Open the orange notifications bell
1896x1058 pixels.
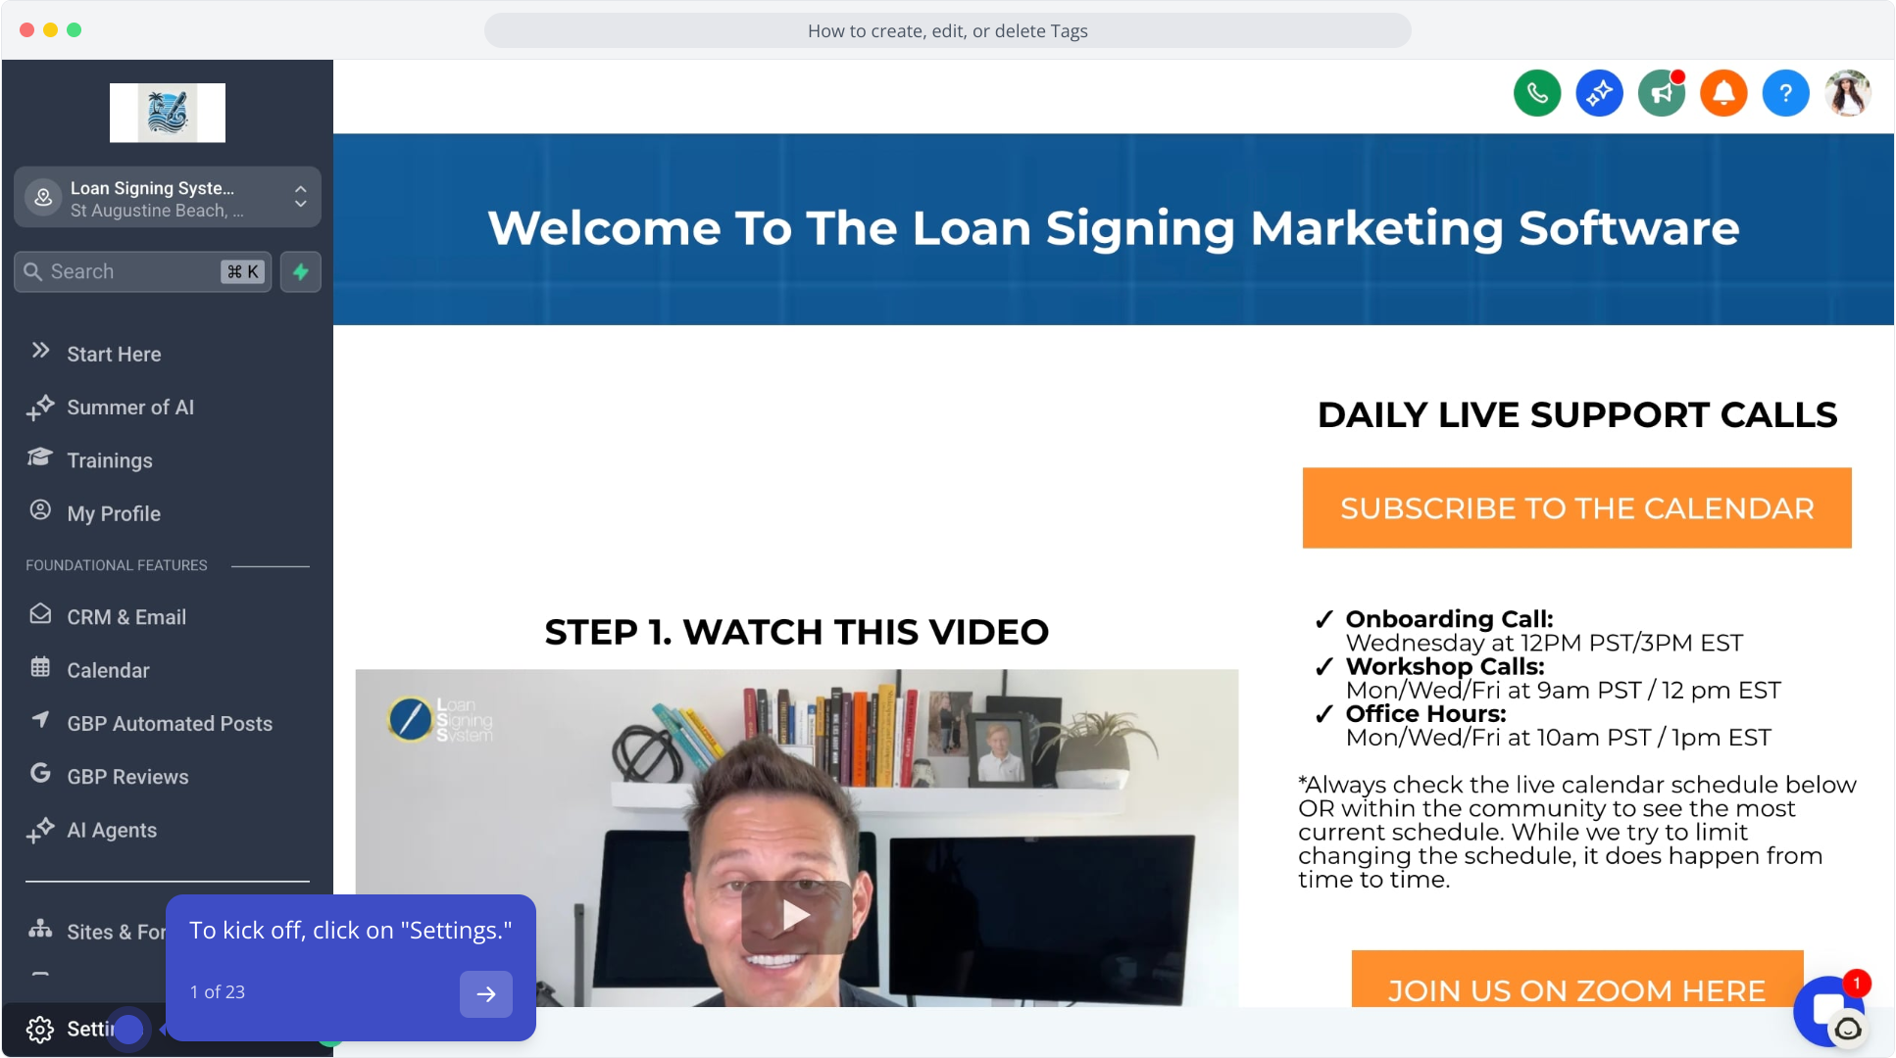coord(1723,94)
